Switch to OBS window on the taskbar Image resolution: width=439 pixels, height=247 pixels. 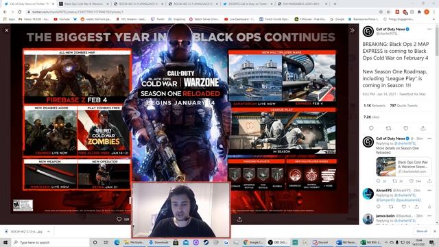pos(278,242)
